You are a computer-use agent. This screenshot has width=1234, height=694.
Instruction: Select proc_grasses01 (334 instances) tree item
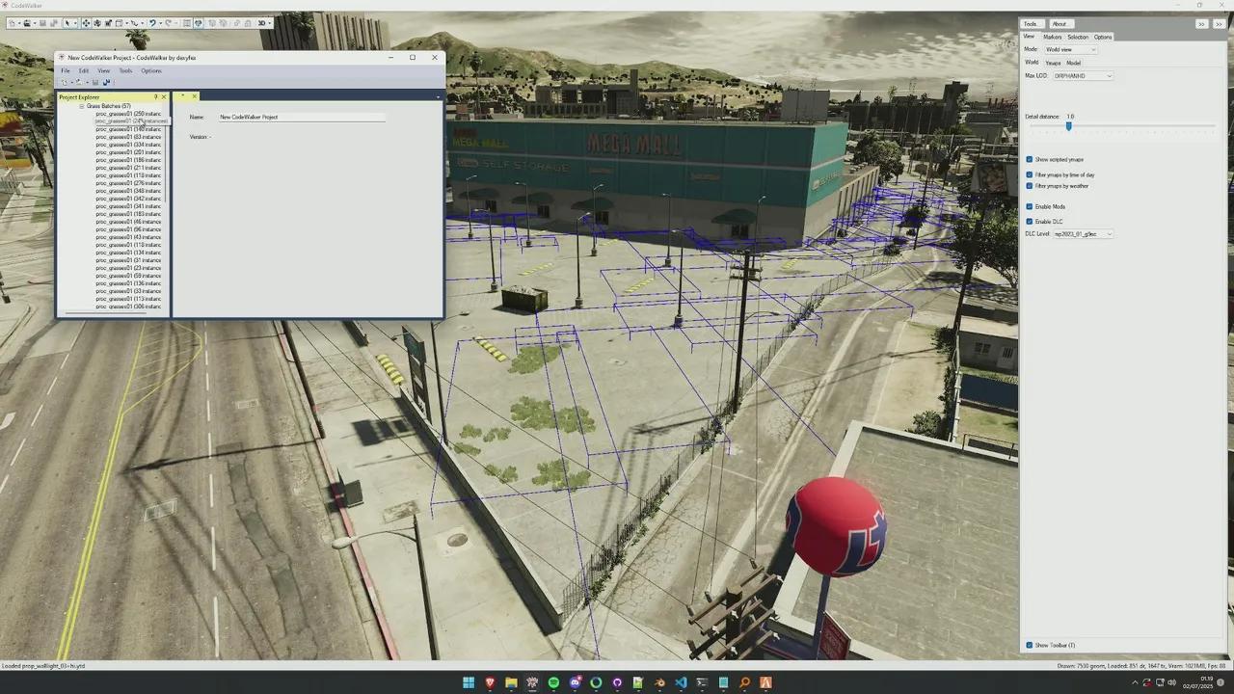(128, 145)
